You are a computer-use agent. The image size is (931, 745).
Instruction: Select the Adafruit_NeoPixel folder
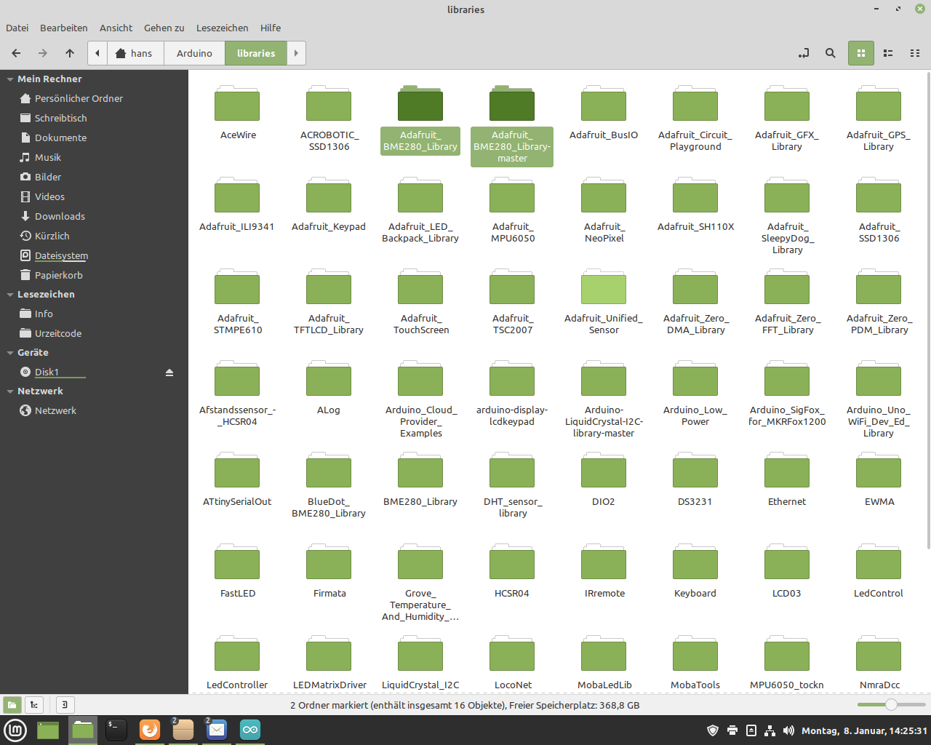click(x=604, y=210)
